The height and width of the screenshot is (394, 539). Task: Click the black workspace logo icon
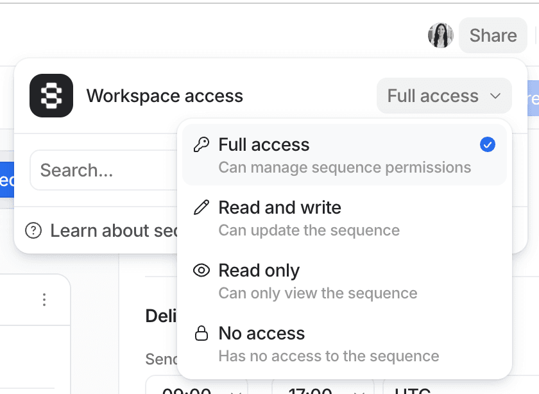(x=51, y=96)
